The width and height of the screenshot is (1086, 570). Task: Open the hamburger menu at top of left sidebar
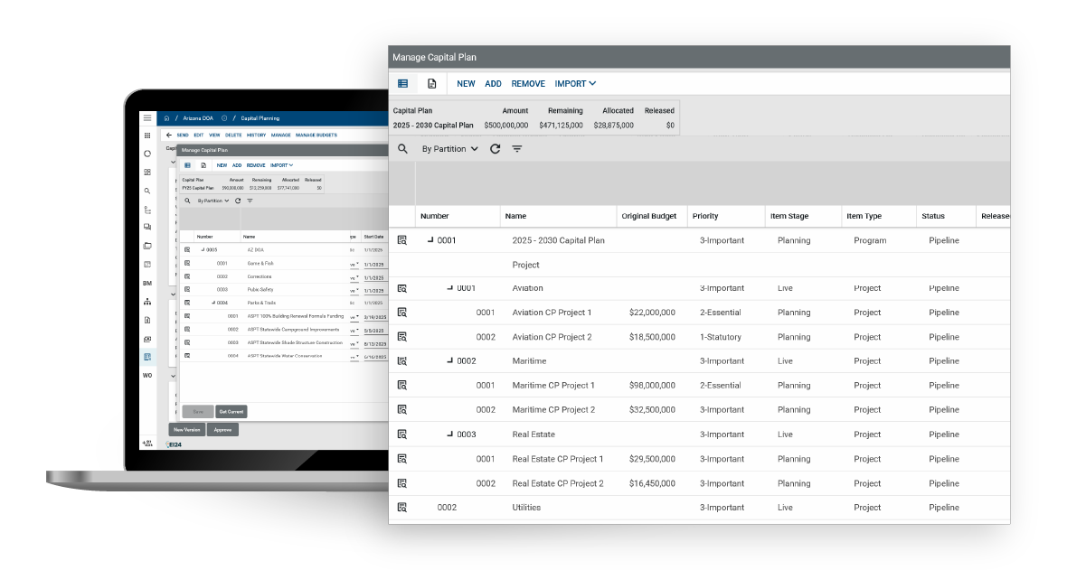click(x=147, y=117)
